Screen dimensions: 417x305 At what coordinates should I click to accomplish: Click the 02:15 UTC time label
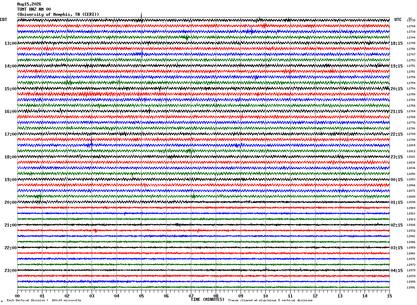(x=397, y=225)
